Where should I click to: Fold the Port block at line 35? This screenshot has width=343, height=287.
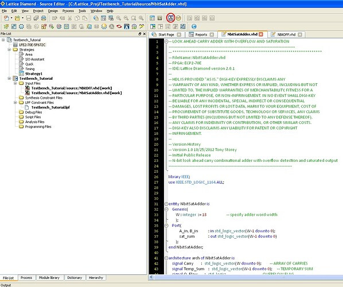point(166,226)
